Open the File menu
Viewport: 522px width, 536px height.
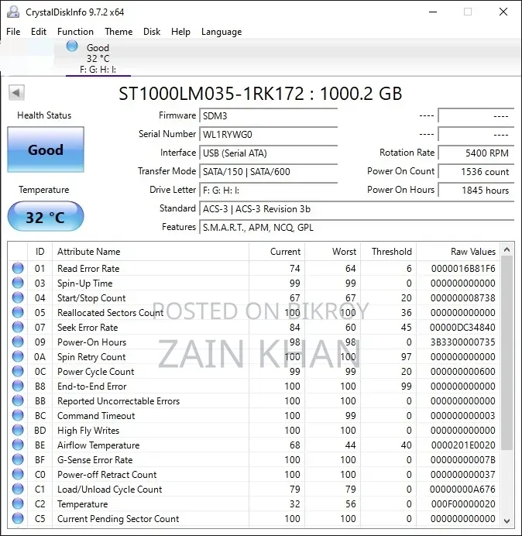click(x=13, y=32)
